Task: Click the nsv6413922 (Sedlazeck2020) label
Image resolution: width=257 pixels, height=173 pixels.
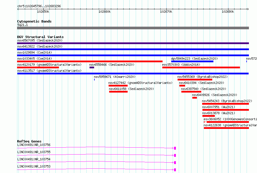Action: point(40,46)
